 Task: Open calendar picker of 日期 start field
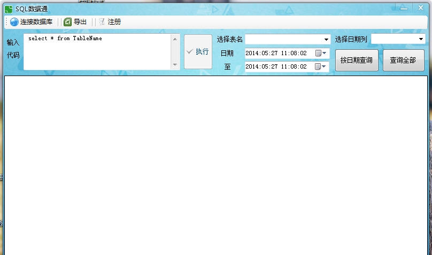click(321, 53)
